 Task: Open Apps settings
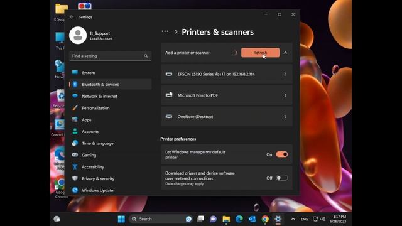point(111,120)
